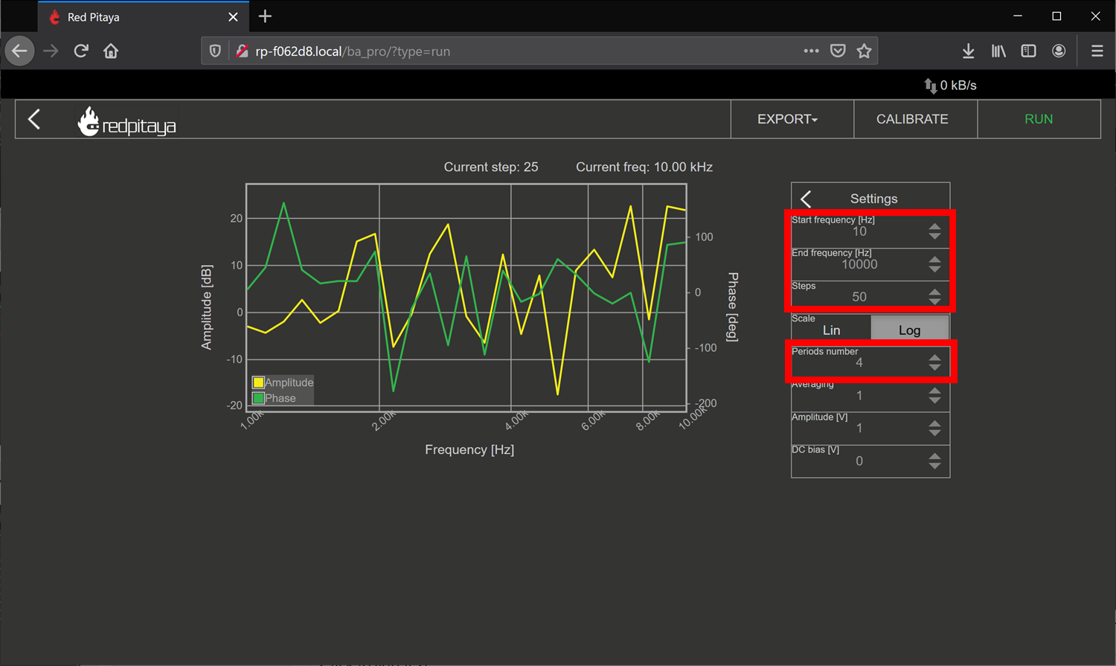Bookmark this page with the star icon
Image resolution: width=1116 pixels, height=666 pixels.
pyautogui.click(x=864, y=51)
